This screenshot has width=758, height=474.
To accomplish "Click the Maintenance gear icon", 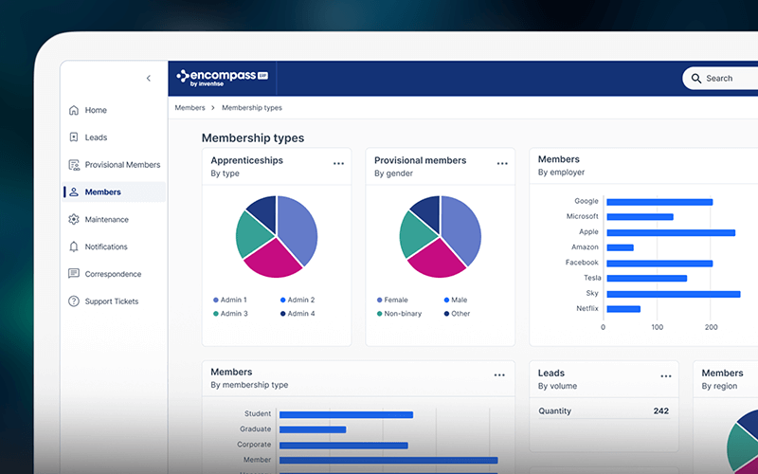I will coord(74,220).
